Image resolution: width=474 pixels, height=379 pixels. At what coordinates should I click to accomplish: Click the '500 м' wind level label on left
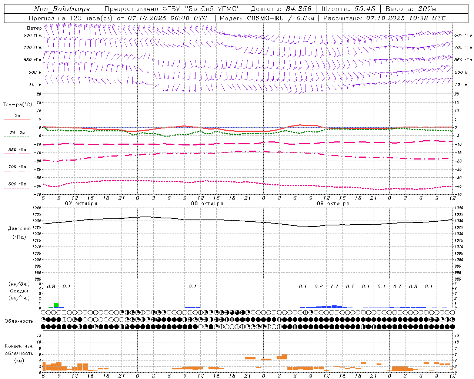pyautogui.click(x=35, y=72)
